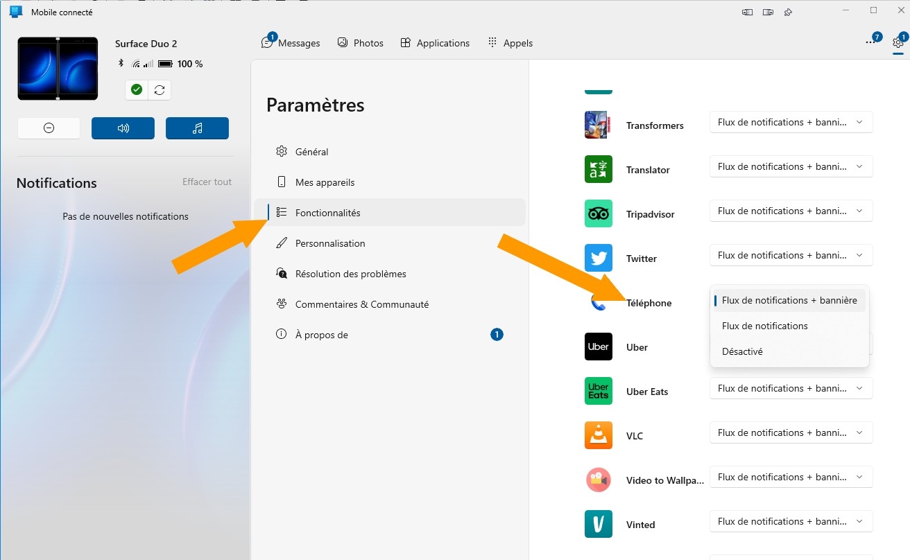Toggle the Do Not Disturb button
Viewport: 910px width, 560px height.
pos(49,128)
